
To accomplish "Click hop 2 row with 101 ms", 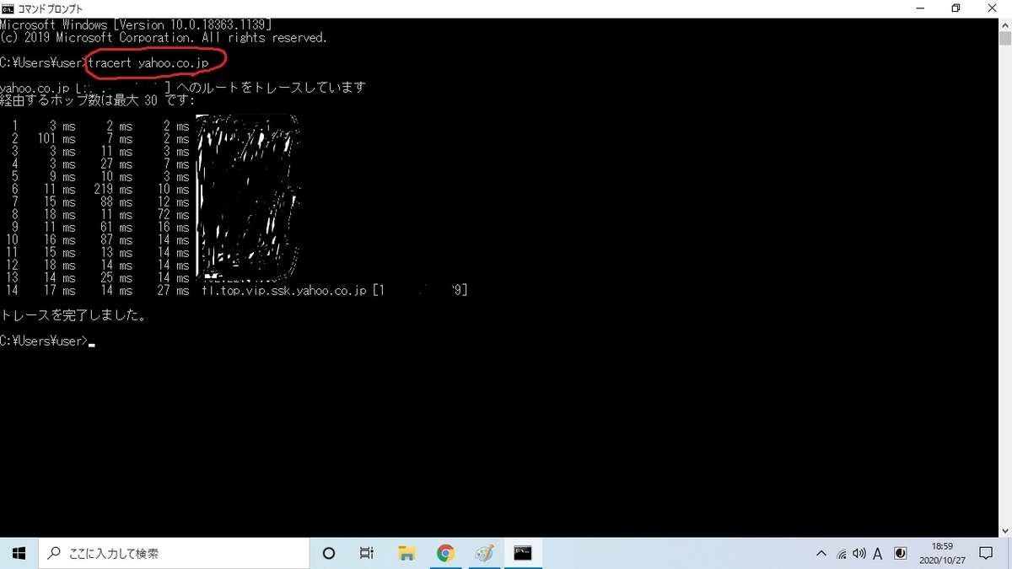I will [98, 139].
